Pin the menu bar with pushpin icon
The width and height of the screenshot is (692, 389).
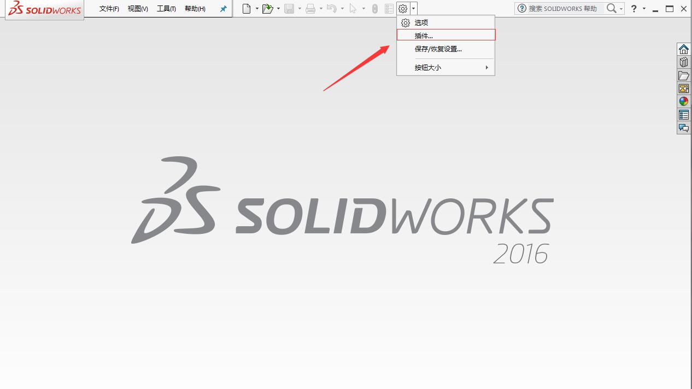(223, 9)
